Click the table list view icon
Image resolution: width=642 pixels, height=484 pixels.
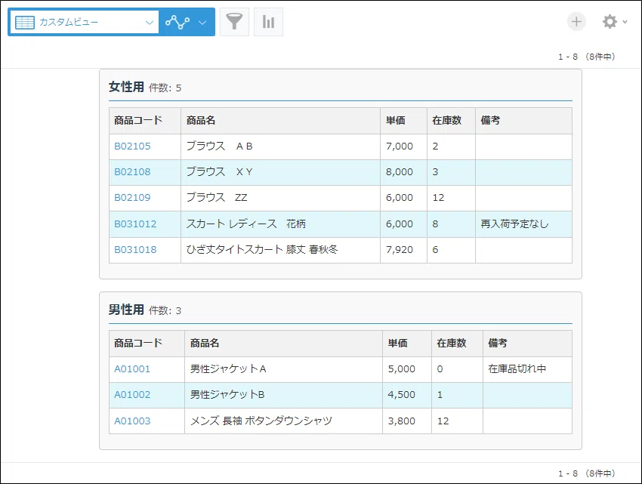[x=25, y=23]
